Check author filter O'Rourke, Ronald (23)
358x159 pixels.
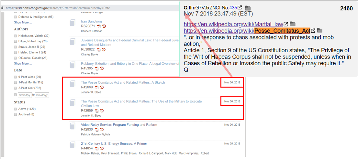click(15, 58)
